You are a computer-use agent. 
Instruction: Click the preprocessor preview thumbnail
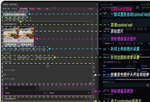[26, 35]
